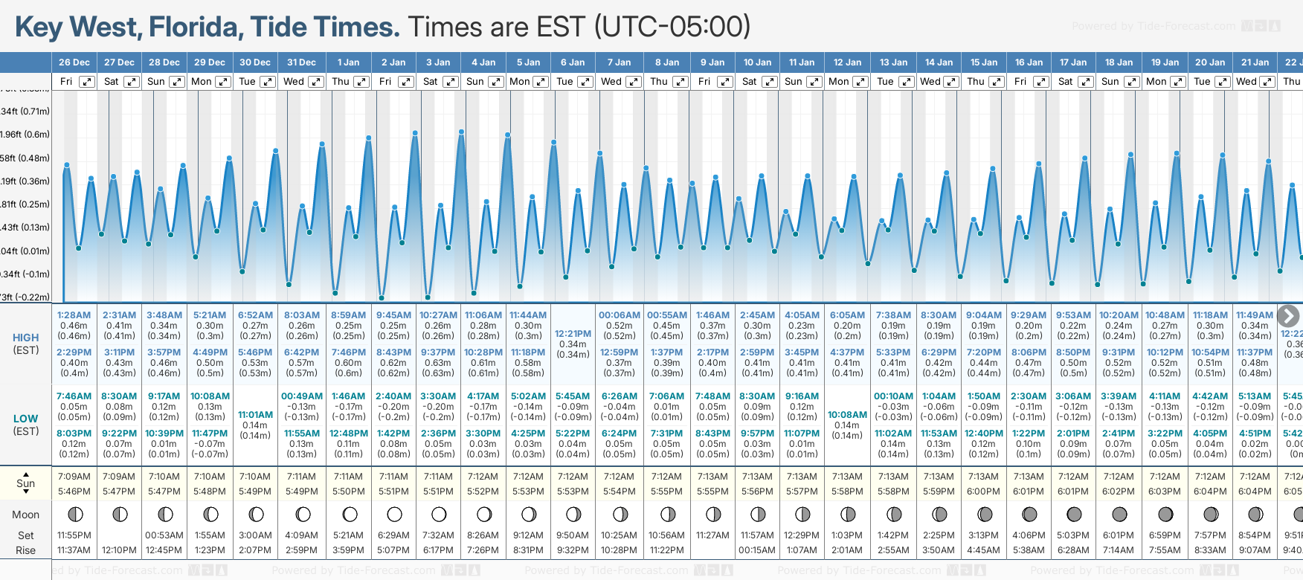Click the 12:21PM high tide cell for 6 Jan

[x=573, y=344]
